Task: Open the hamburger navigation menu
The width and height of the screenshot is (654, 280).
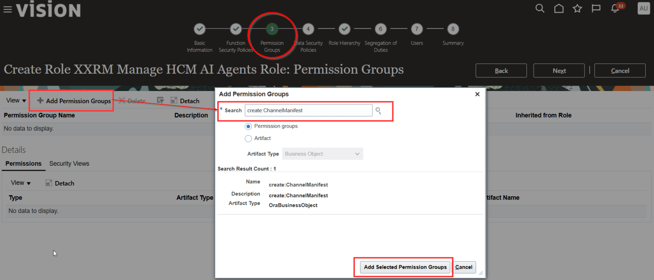Action: pos(8,9)
